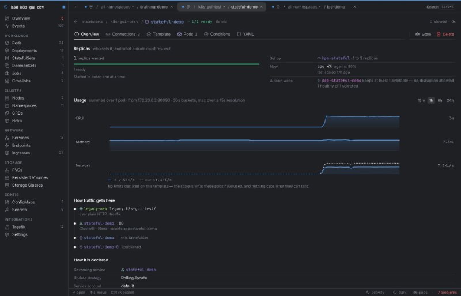This screenshot has height=296, width=461.
Task: Open all namespaces dropdown in log-demo tab
Action: point(304,7)
